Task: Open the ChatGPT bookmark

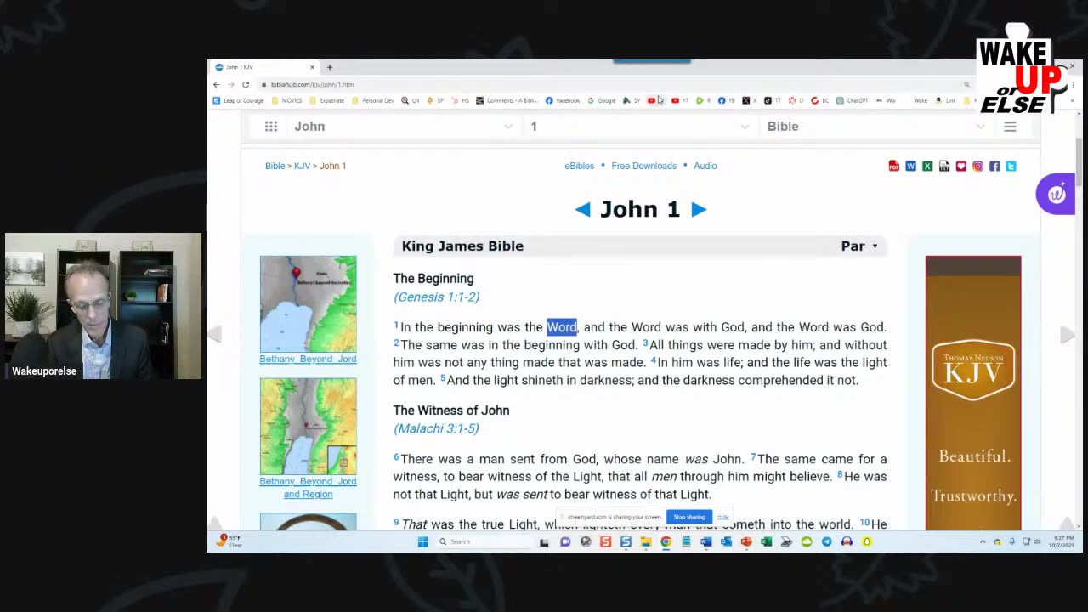Action: pos(853,100)
